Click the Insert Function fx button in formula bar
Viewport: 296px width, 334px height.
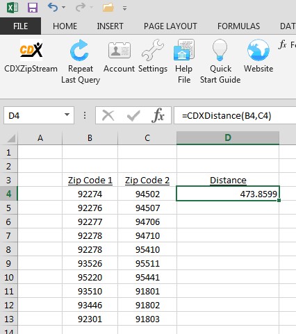point(158,115)
